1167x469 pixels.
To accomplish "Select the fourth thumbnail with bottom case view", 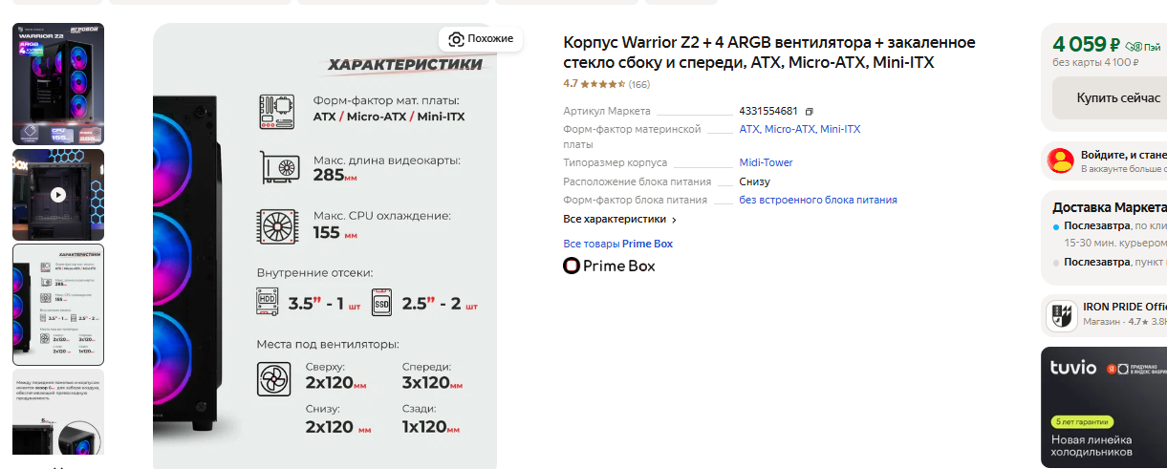I will click(58, 412).
